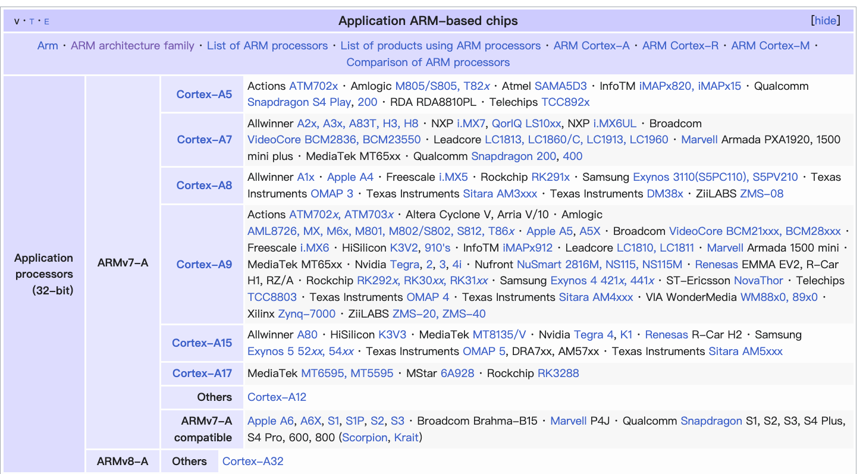Viewport: 866px width, 474px height.
Task: Open InfoTM iMAPx912 link
Action: pos(528,248)
